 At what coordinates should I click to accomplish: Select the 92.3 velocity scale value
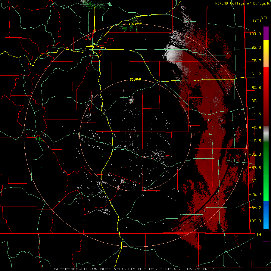256,47
